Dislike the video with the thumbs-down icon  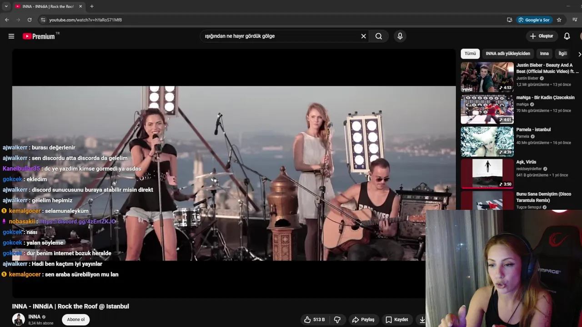click(337, 320)
